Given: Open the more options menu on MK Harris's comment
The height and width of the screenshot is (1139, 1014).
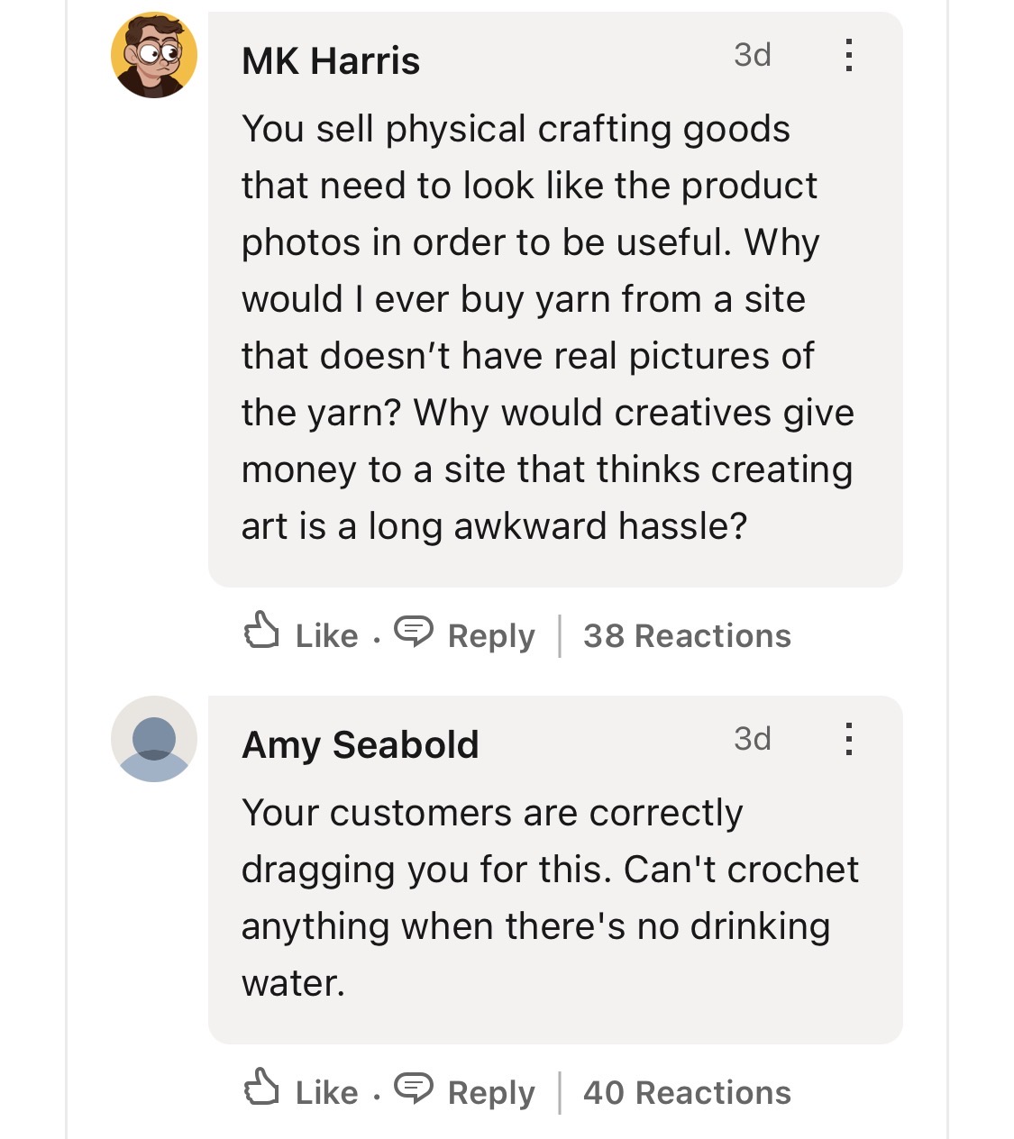Looking at the screenshot, I should [848, 55].
